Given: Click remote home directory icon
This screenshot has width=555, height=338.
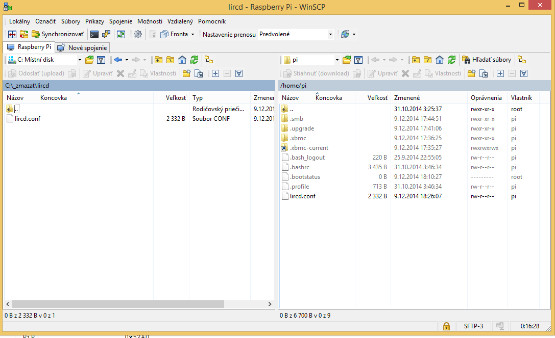Looking at the screenshot, I should pyautogui.click(x=440, y=60).
